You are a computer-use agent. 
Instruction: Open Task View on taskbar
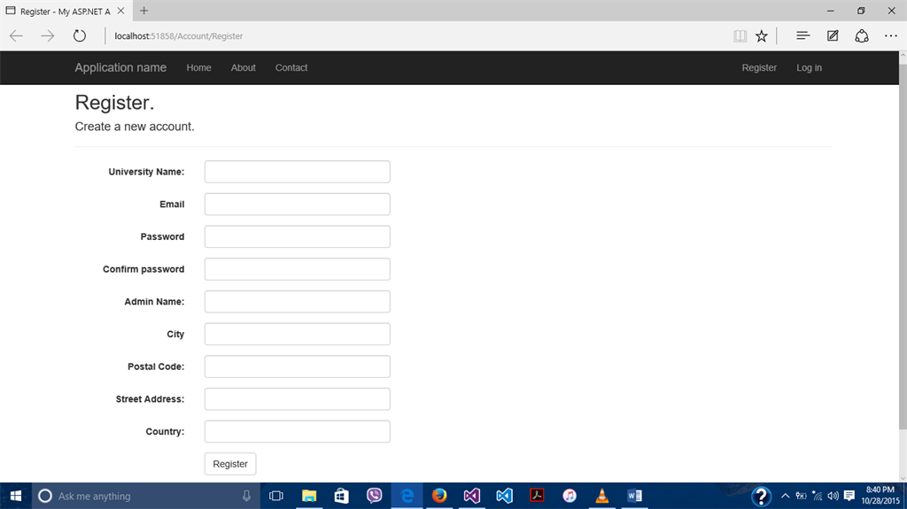point(276,496)
